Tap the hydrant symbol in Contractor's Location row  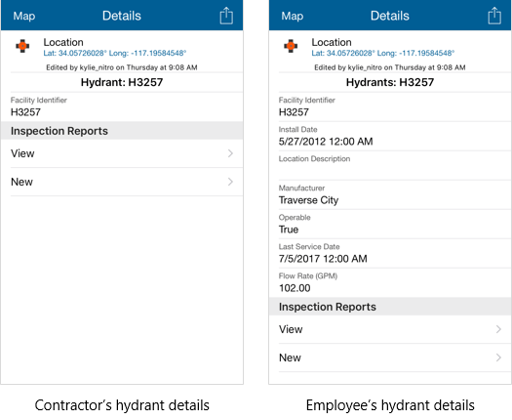click(x=22, y=46)
